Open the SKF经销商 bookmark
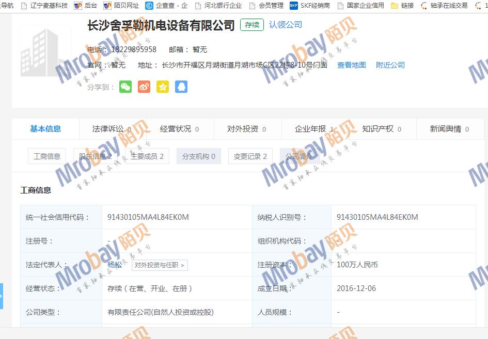488x339 pixels. pos(310,6)
